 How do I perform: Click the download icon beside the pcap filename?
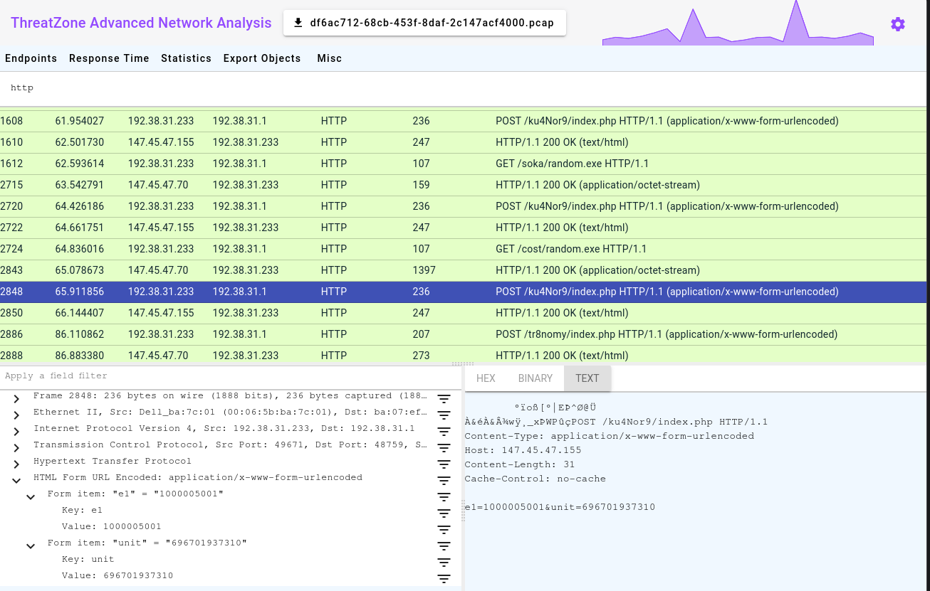pos(298,23)
